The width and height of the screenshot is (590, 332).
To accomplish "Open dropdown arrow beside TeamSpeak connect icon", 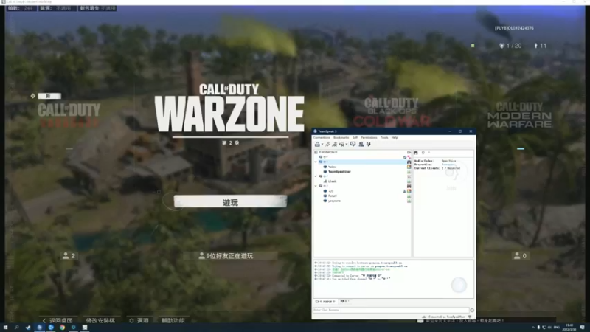I will click(322, 145).
